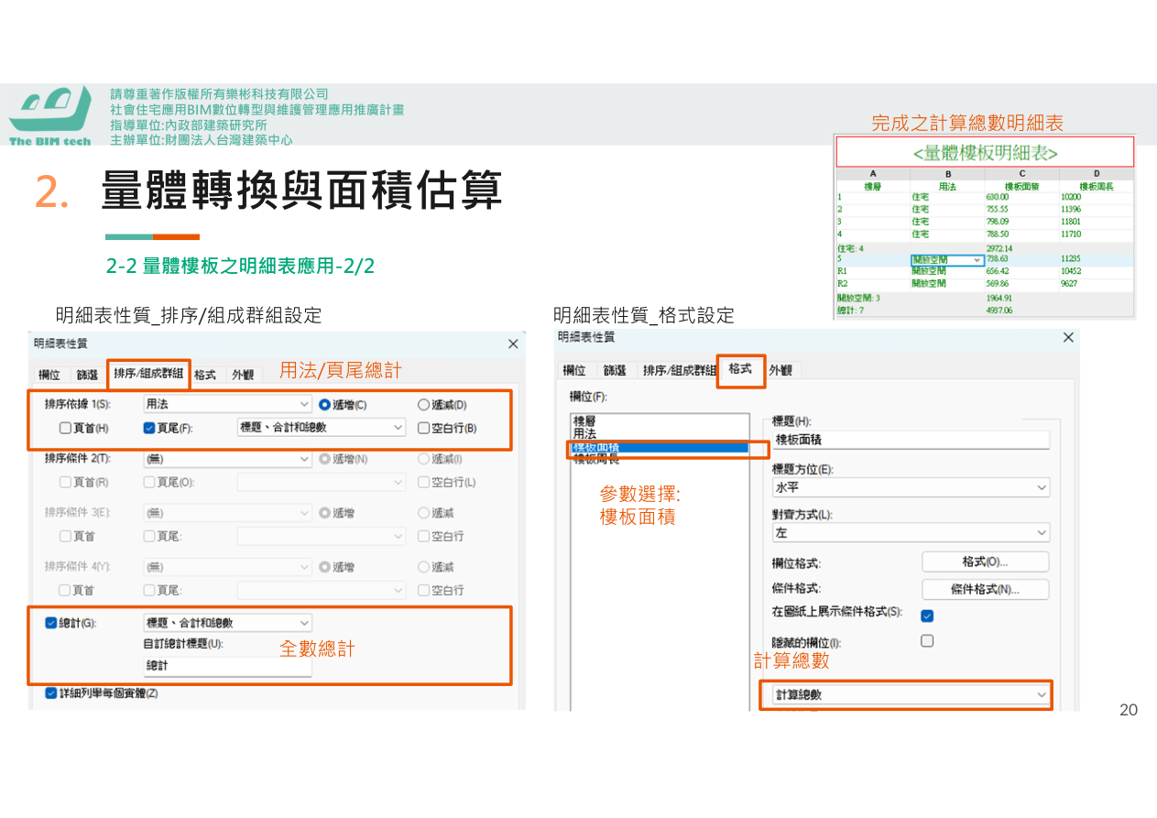Open 排序/組成群組 tab in the format dialog
The image size is (1157, 818).
tap(679, 370)
